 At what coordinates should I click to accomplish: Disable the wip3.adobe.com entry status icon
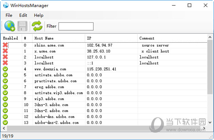(5, 99)
